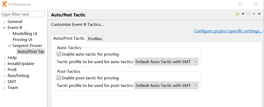Open the auto-tactics profile dropdown
This screenshot has height=107, width=264.
pos(166,62)
